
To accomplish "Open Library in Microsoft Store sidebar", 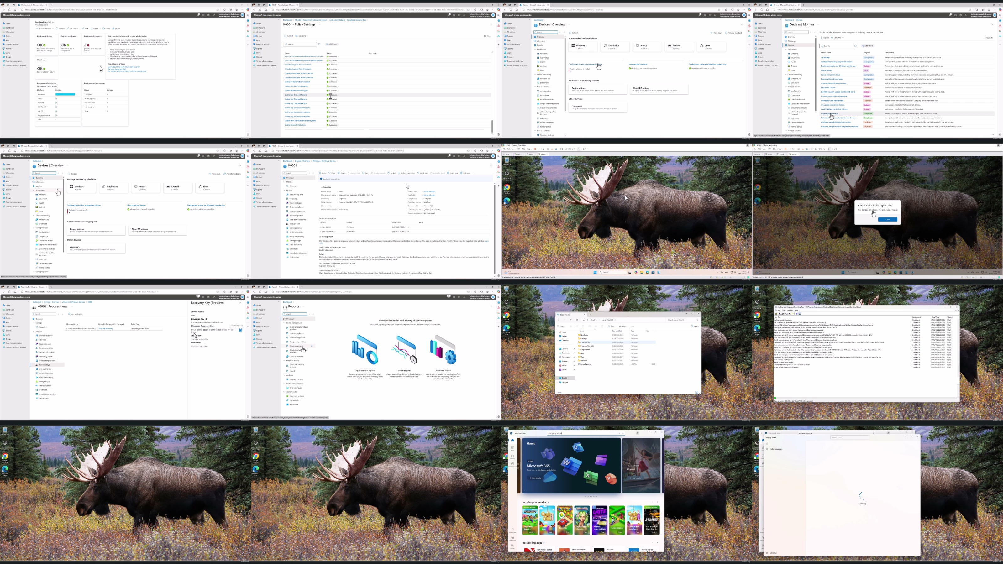I will 512,546.
